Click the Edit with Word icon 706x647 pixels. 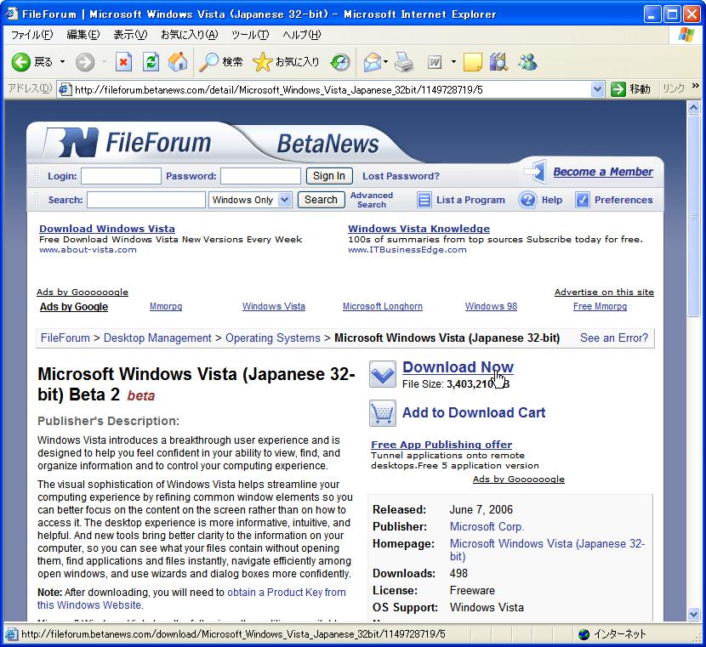click(x=435, y=62)
